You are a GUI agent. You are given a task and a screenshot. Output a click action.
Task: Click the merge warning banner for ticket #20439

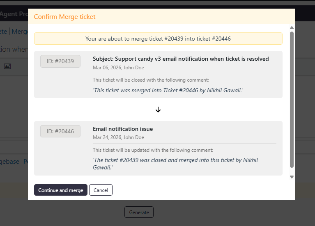158,39
